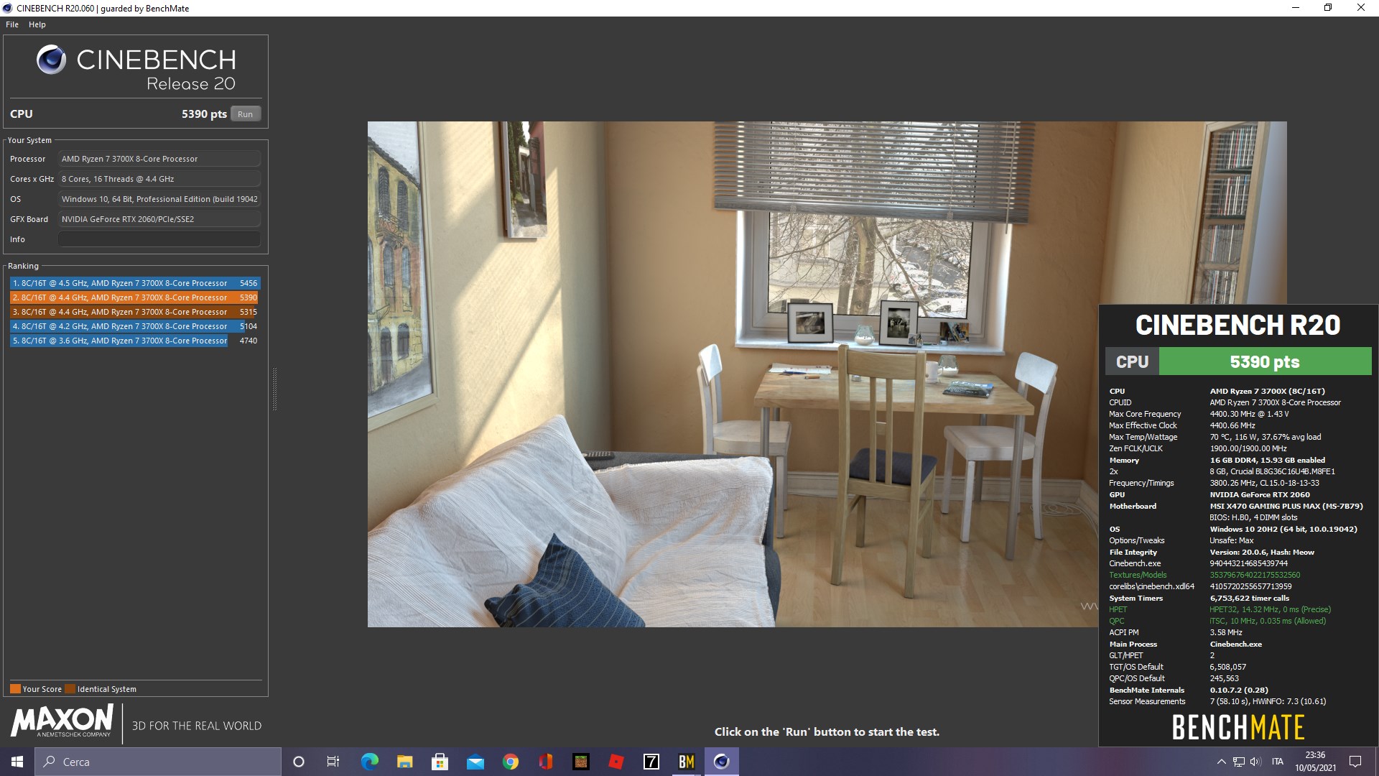Open volume control tray icon

pyautogui.click(x=1255, y=762)
